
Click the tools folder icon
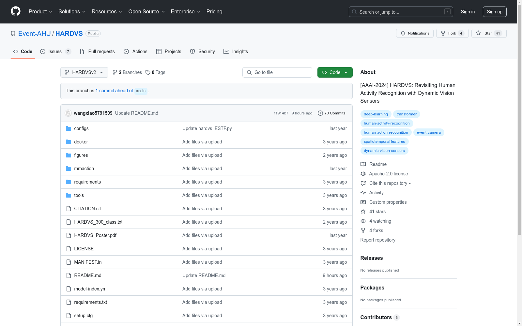[69, 195]
